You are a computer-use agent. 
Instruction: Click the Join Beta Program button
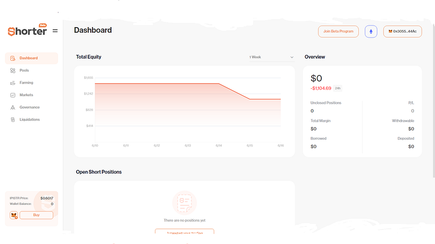tap(338, 32)
